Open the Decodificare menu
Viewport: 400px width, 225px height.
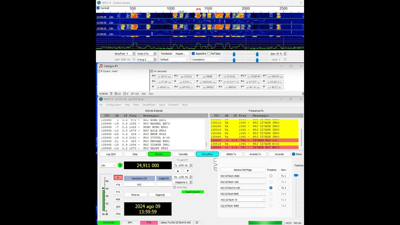tap(149, 105)
